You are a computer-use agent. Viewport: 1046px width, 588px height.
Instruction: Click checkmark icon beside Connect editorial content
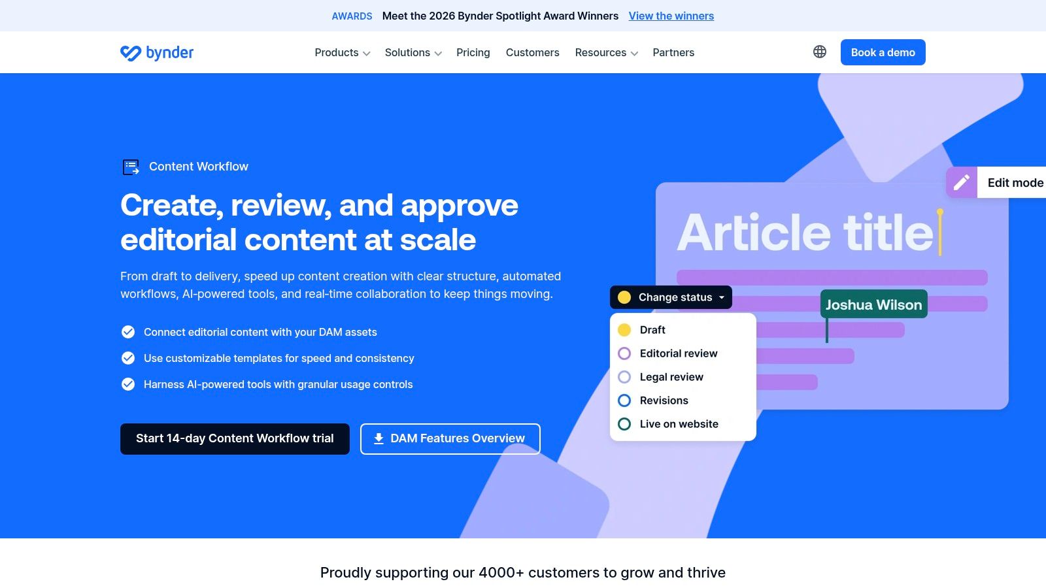tap(128, 332)
